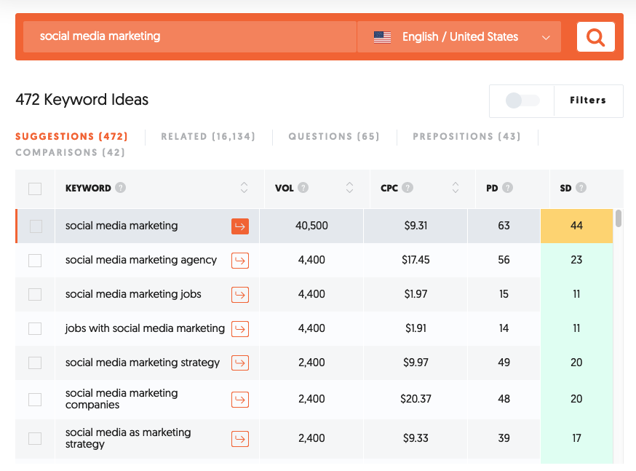Click the CPC value $20.37

tap(416, 399)
